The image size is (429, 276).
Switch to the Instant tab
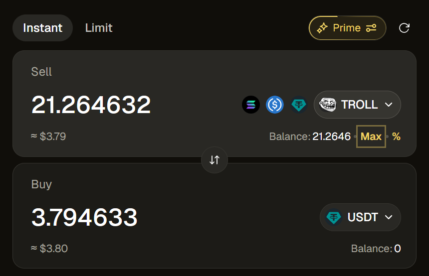(43, 28)
